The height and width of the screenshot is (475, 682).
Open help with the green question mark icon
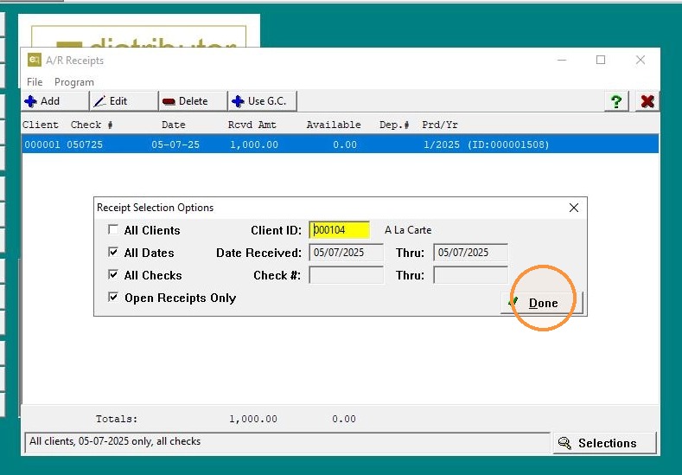pyautogui.click(x=616, y=101)
